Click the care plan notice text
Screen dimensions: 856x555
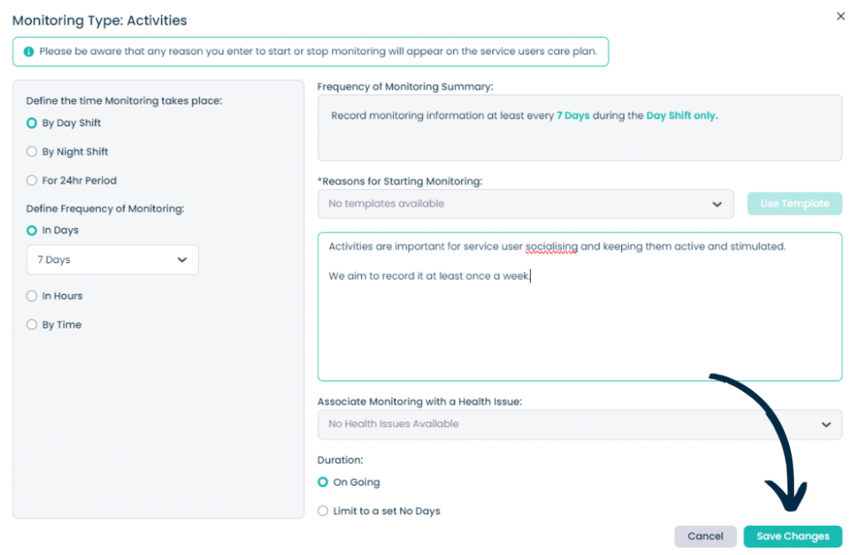click(318, 51)
